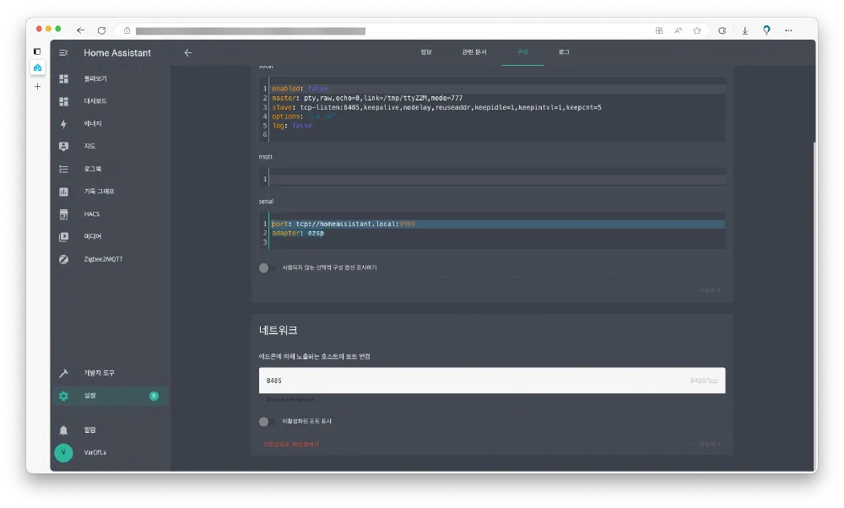Open the 로그북 (Logbook) list icon
The width and height of the screenshot is (844, 508).
63,169
